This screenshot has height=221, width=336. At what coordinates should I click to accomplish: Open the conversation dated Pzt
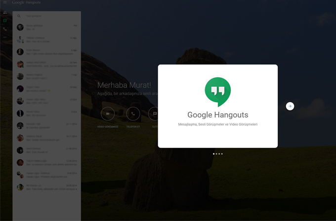(x=47, y=27)
